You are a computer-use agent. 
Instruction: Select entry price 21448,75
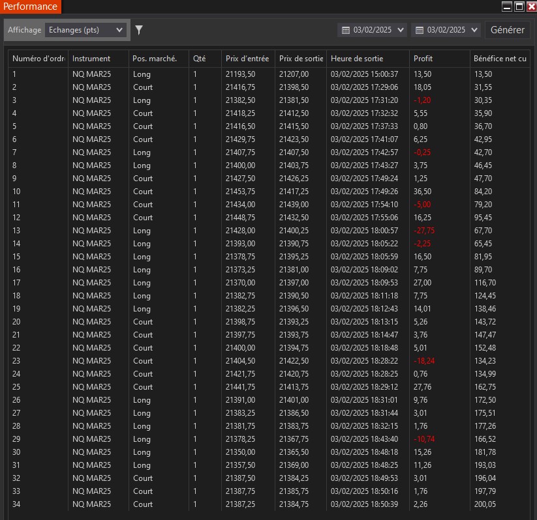coord(240,217)
